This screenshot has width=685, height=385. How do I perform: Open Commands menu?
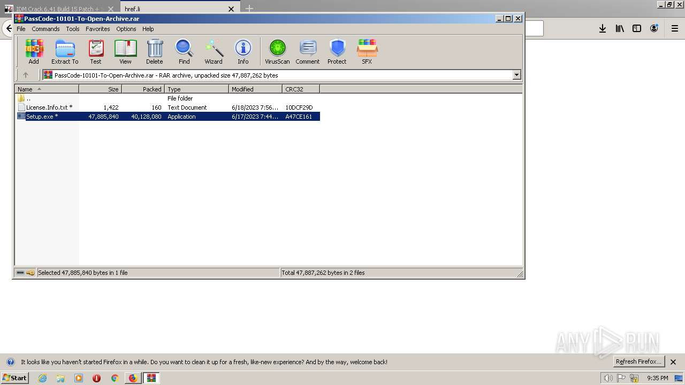(45, 29)
